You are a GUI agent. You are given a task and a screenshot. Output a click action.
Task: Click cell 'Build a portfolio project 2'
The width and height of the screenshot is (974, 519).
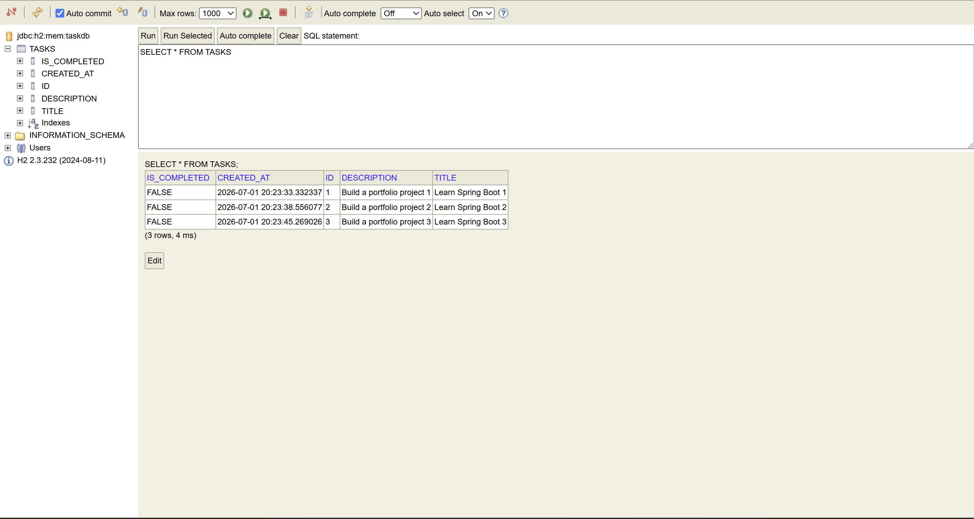386,207
